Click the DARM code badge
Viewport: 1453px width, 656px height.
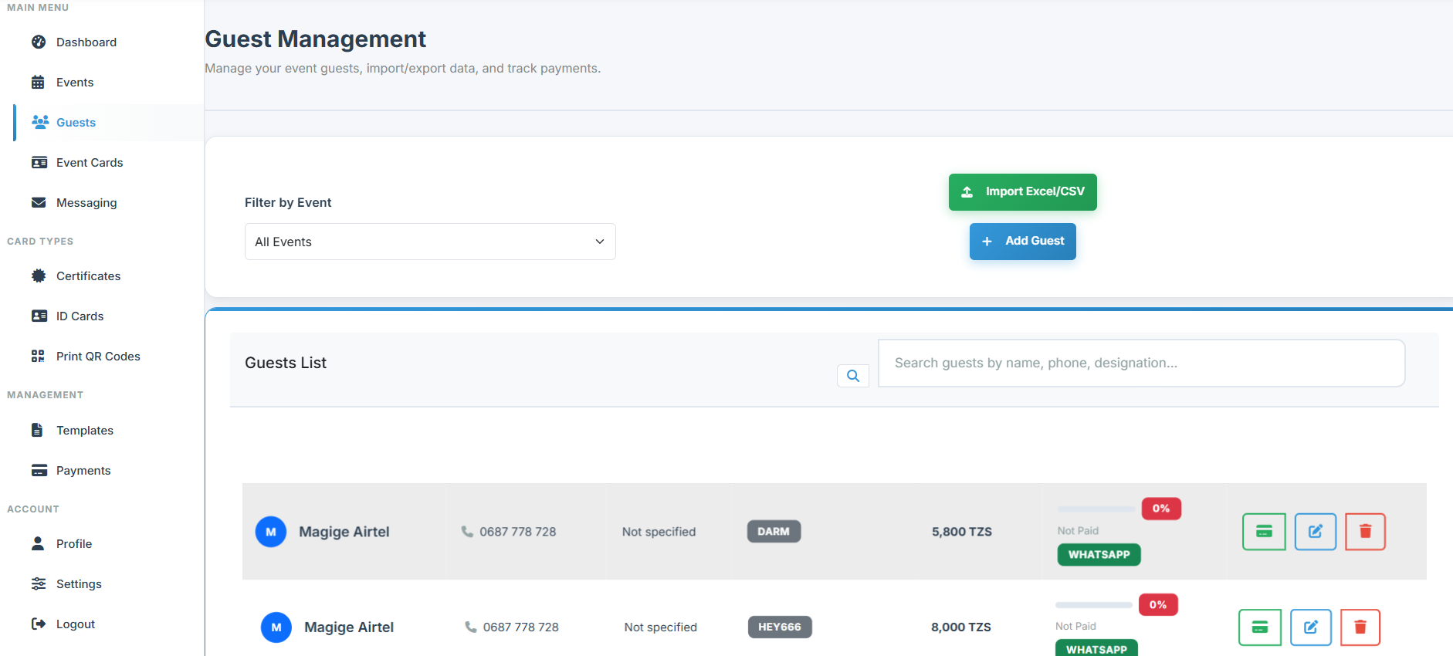(x=774, y=532)
